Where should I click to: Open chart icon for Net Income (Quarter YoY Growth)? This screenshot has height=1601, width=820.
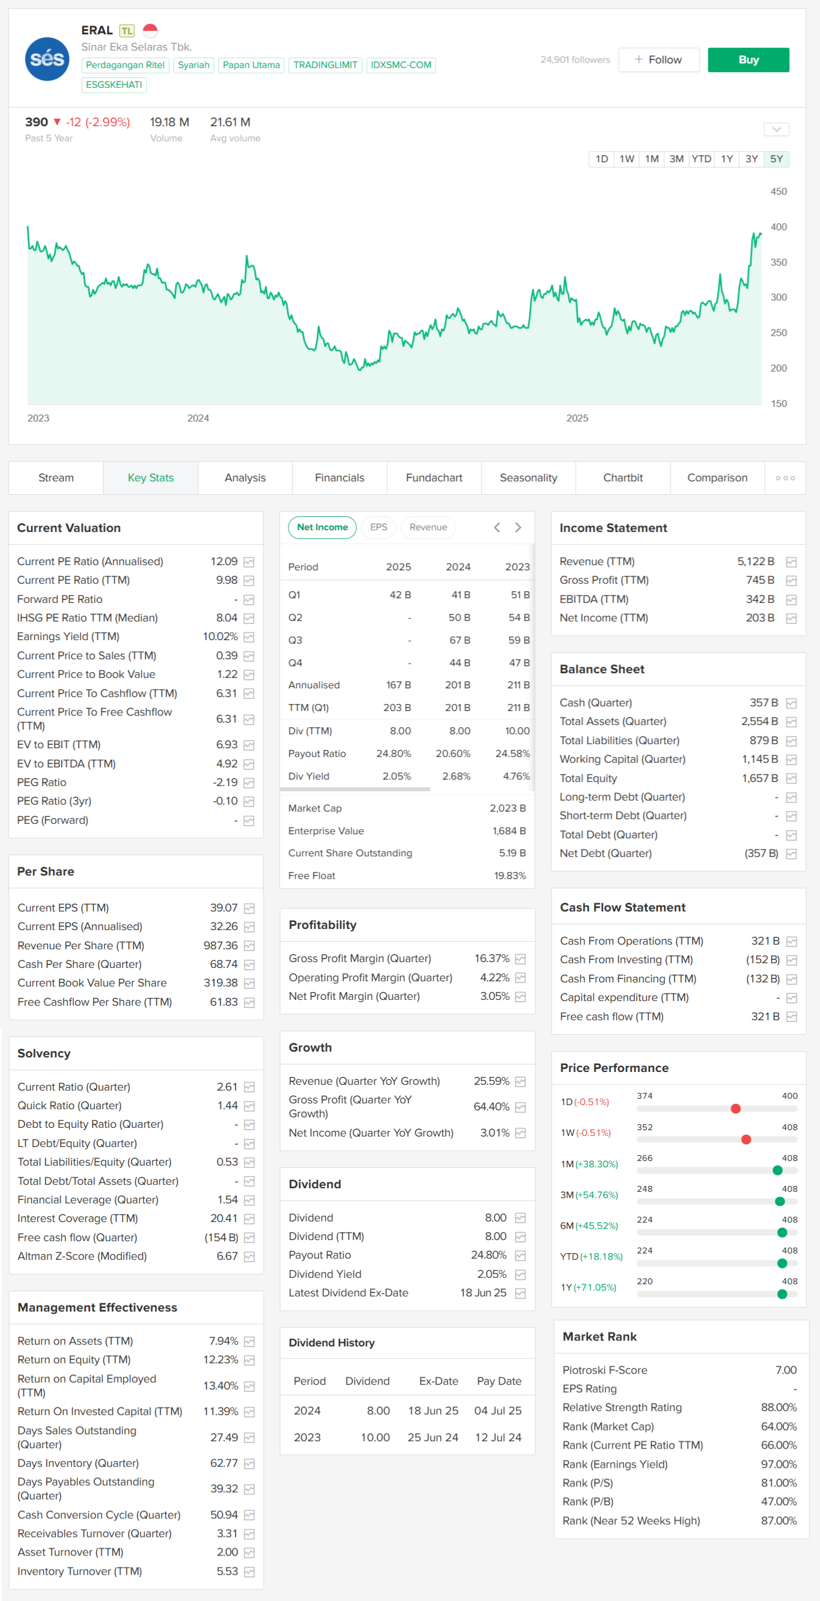521,1133
